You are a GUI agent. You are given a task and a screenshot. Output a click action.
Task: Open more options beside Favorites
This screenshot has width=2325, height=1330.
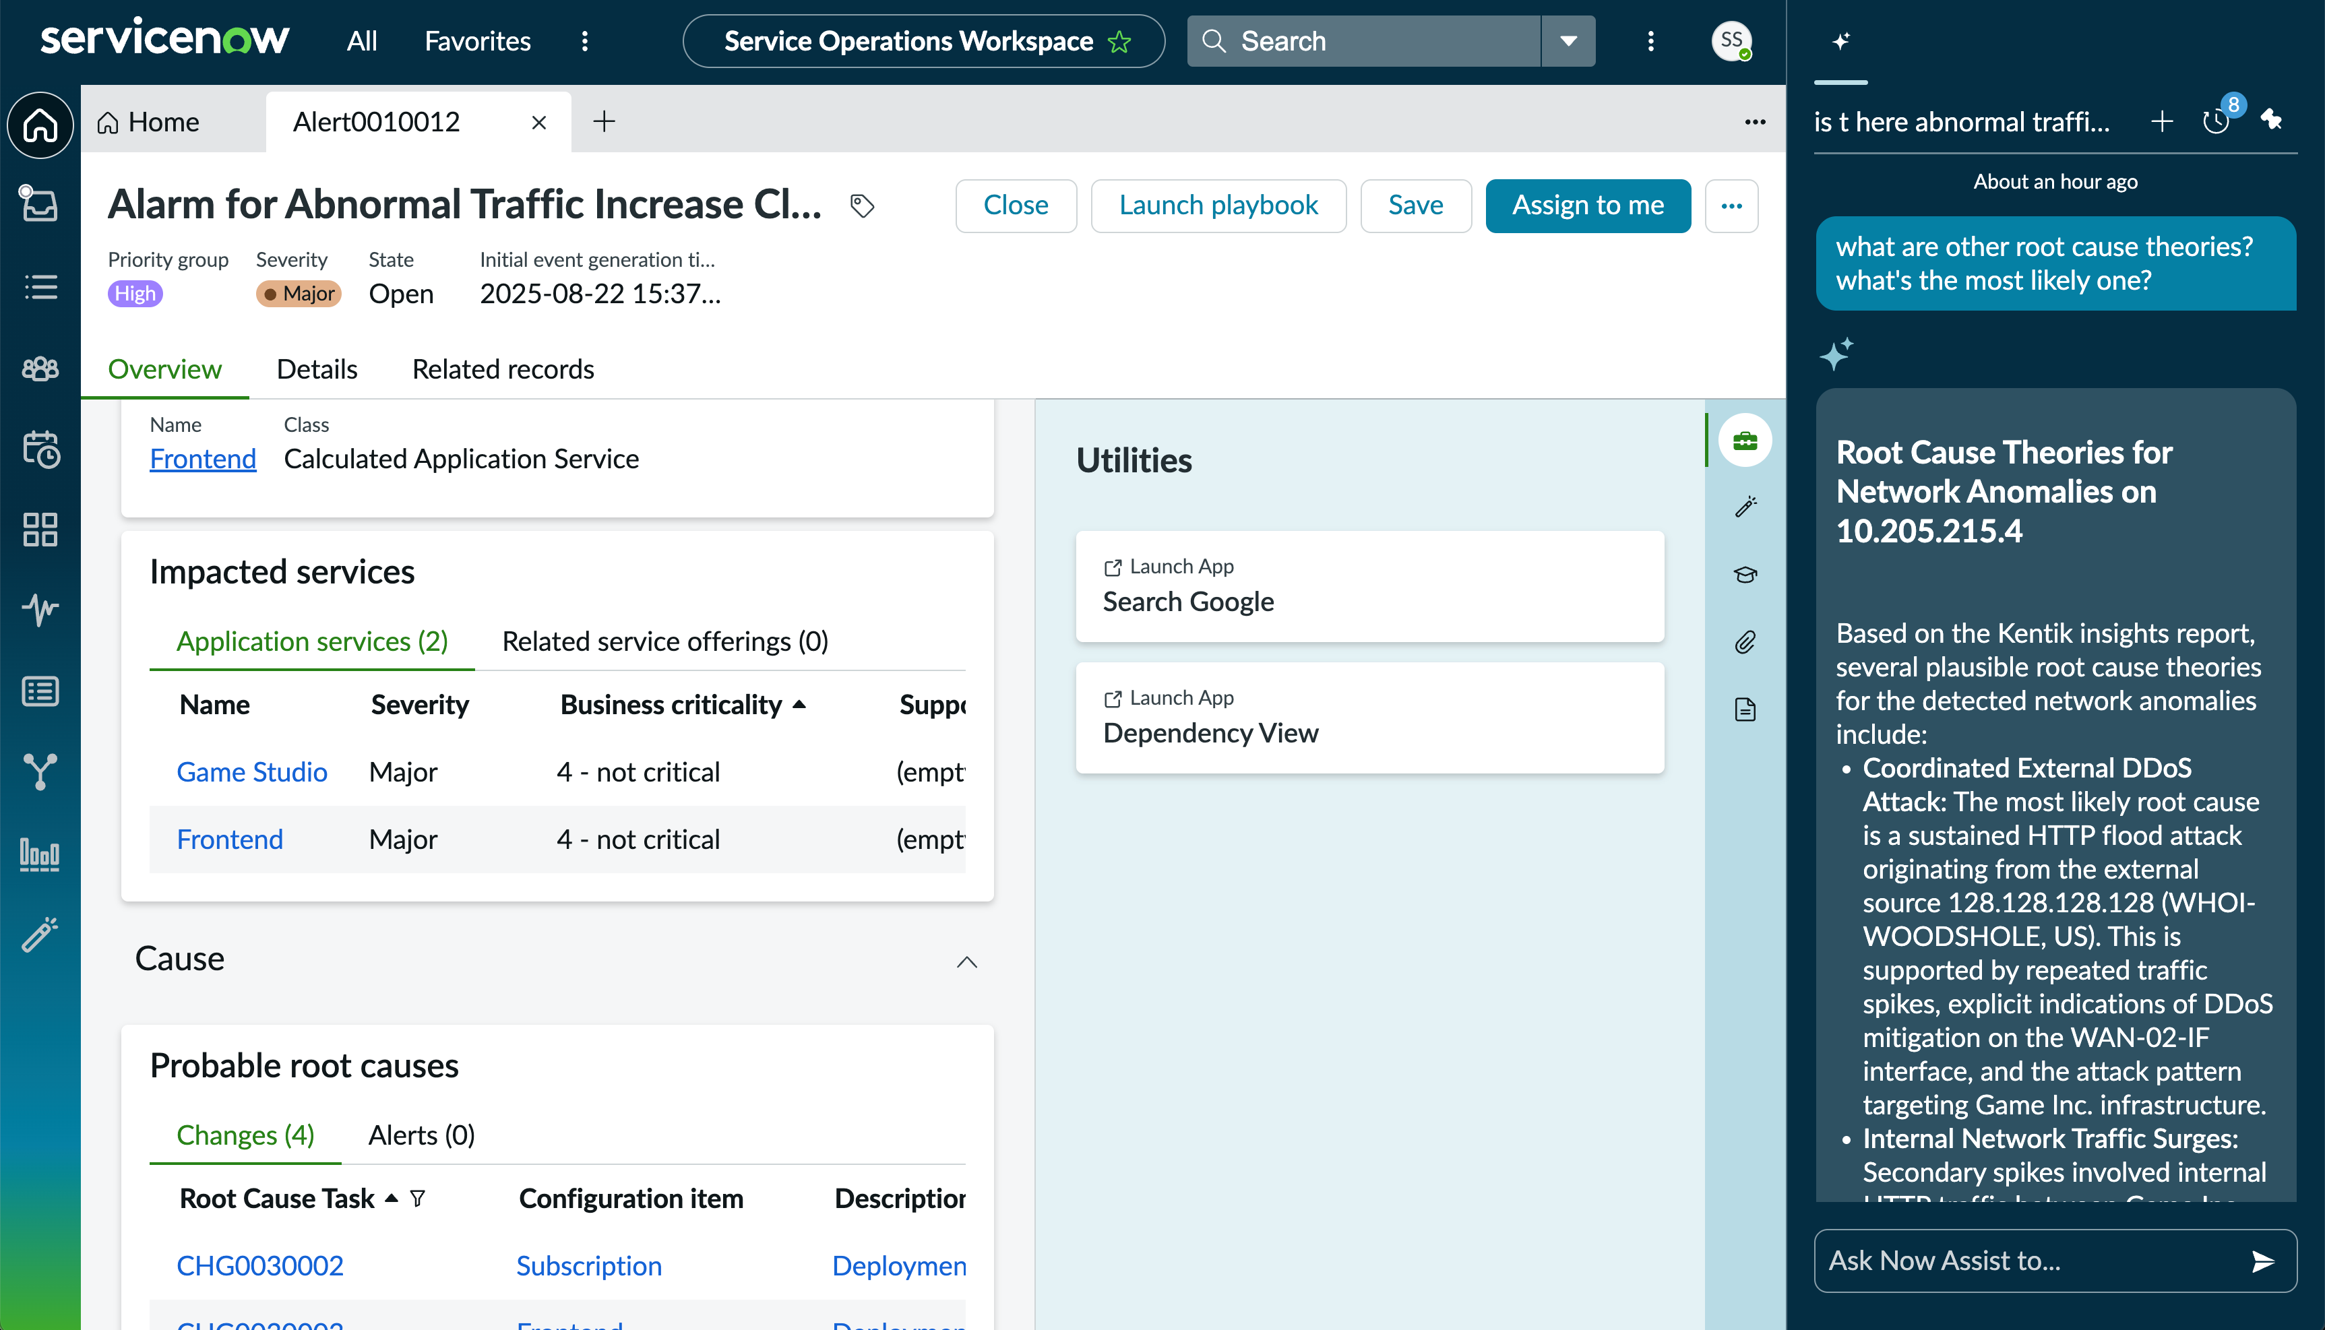click(585, 41)
